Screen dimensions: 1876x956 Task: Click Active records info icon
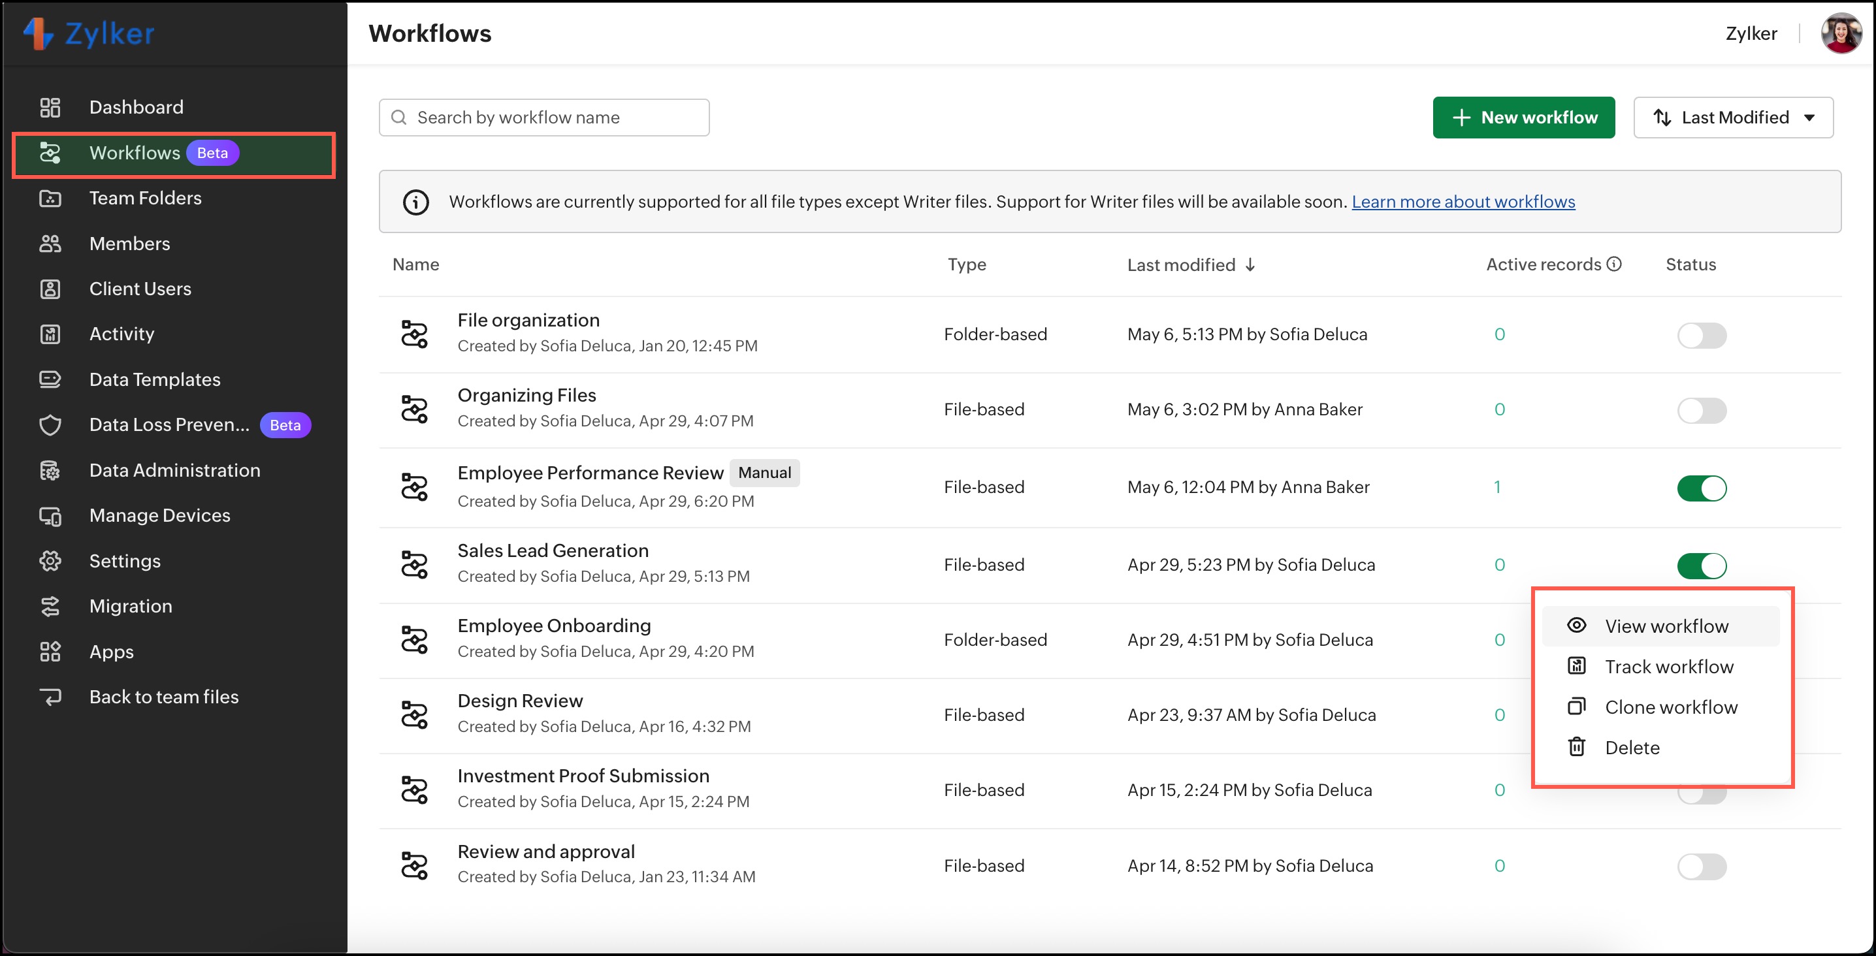(1614, 264)
